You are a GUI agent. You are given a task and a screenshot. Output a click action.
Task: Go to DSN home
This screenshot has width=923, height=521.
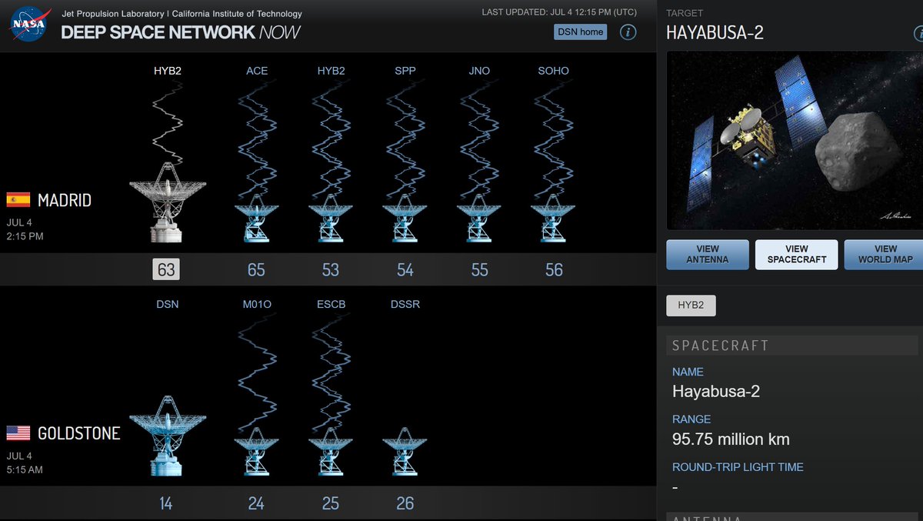pyautogui.click(x=580, y=32)
